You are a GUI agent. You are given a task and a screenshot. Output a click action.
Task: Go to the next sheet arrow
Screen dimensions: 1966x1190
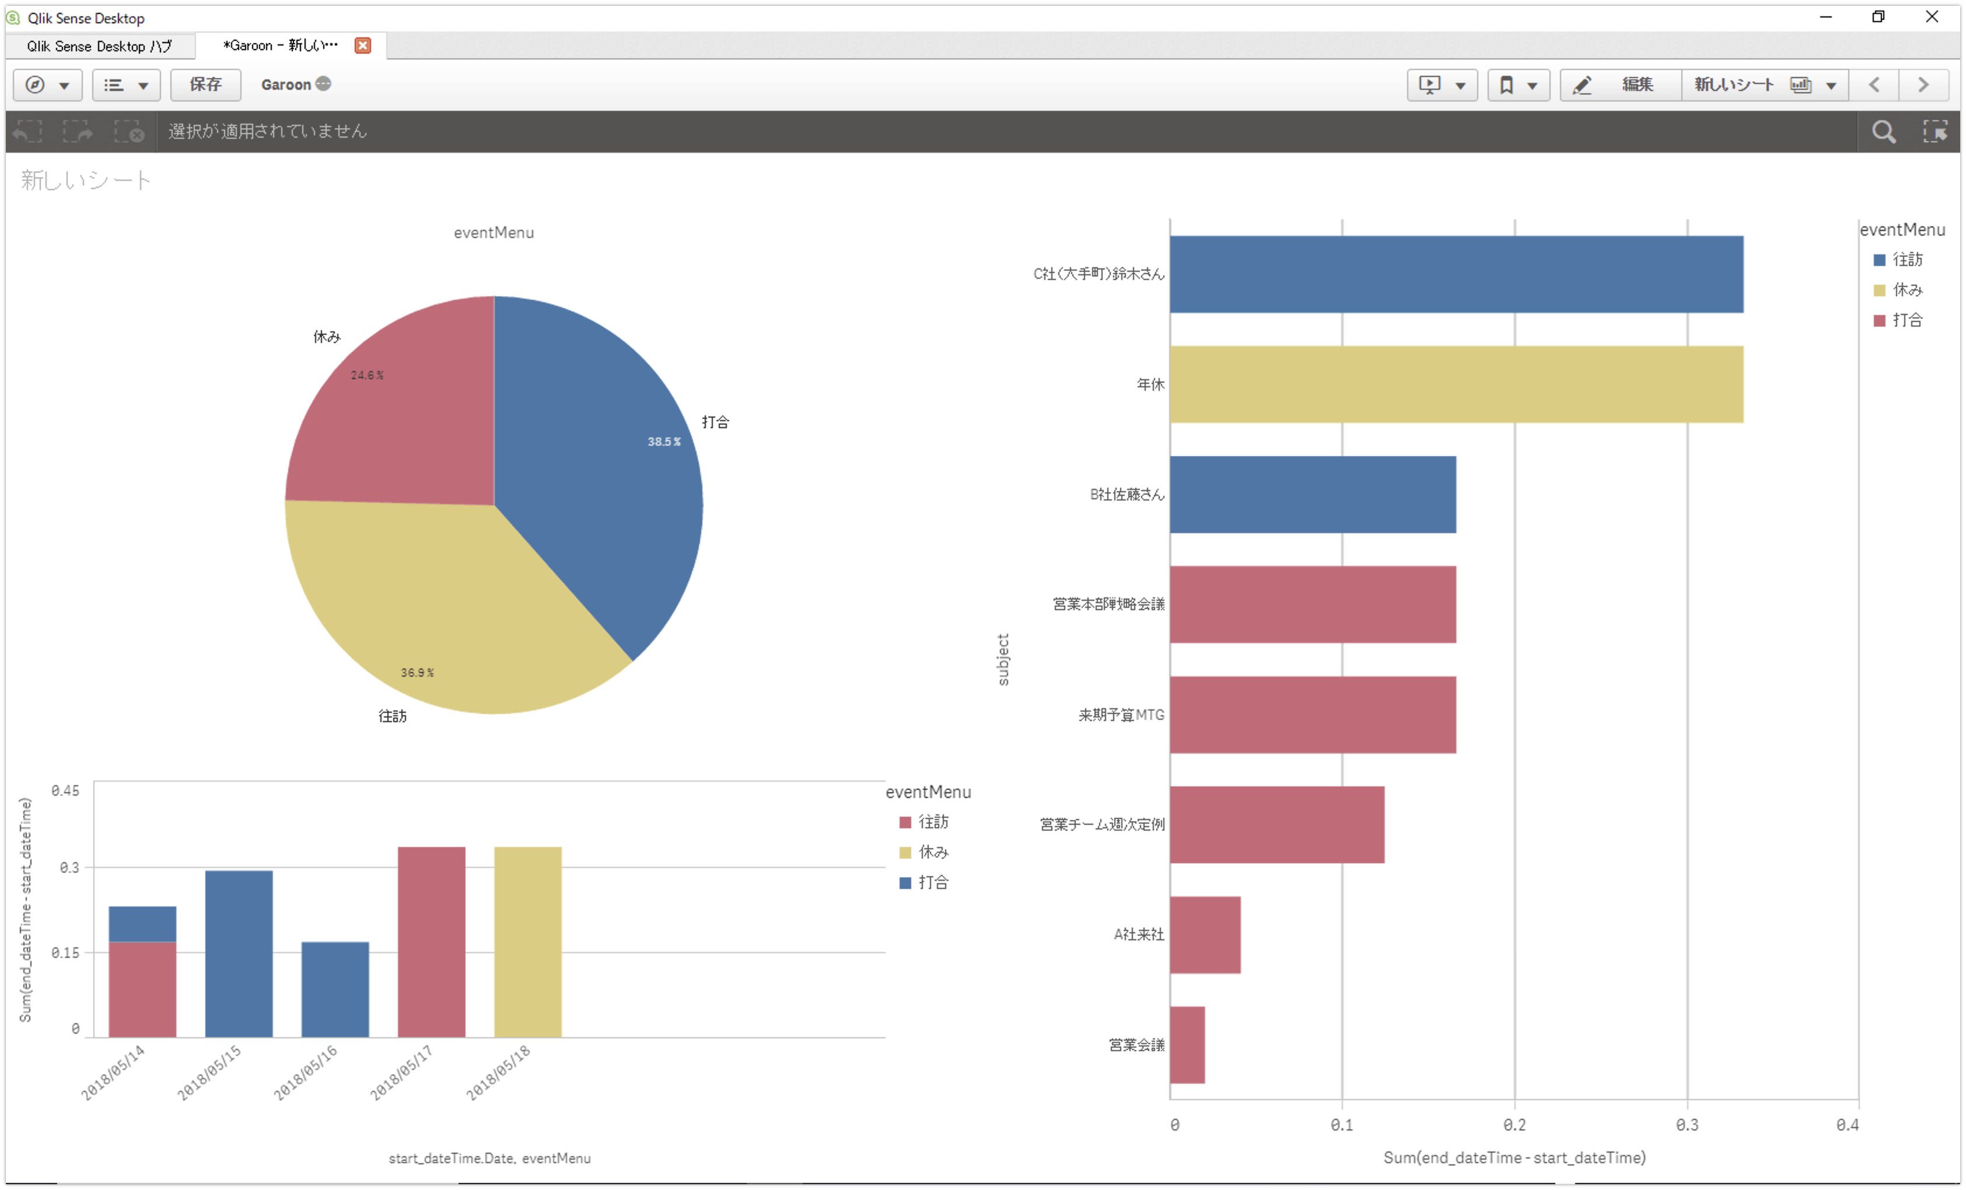pyautogui.click(x=1924, y=85)
